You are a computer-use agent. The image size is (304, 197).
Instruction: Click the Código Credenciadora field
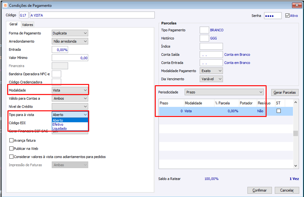tap(57, 82)
